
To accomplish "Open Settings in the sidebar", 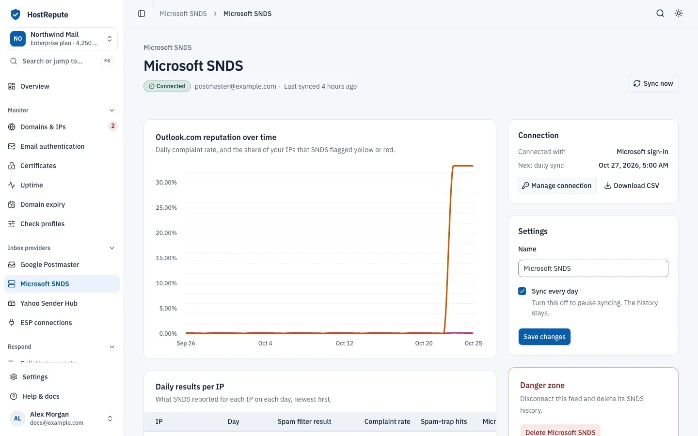I will pos(62,377).
